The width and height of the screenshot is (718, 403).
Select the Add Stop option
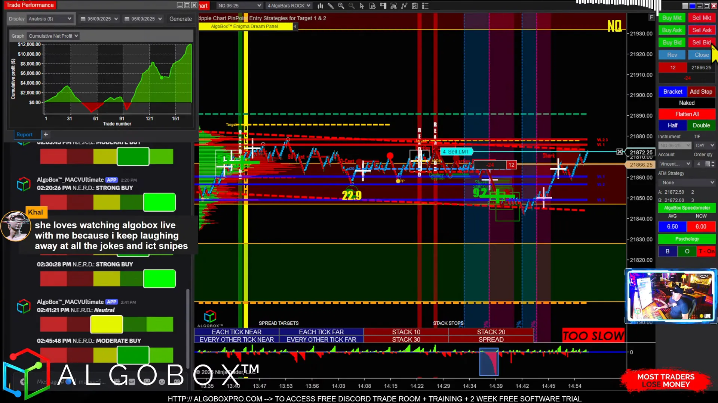point(701,91)
